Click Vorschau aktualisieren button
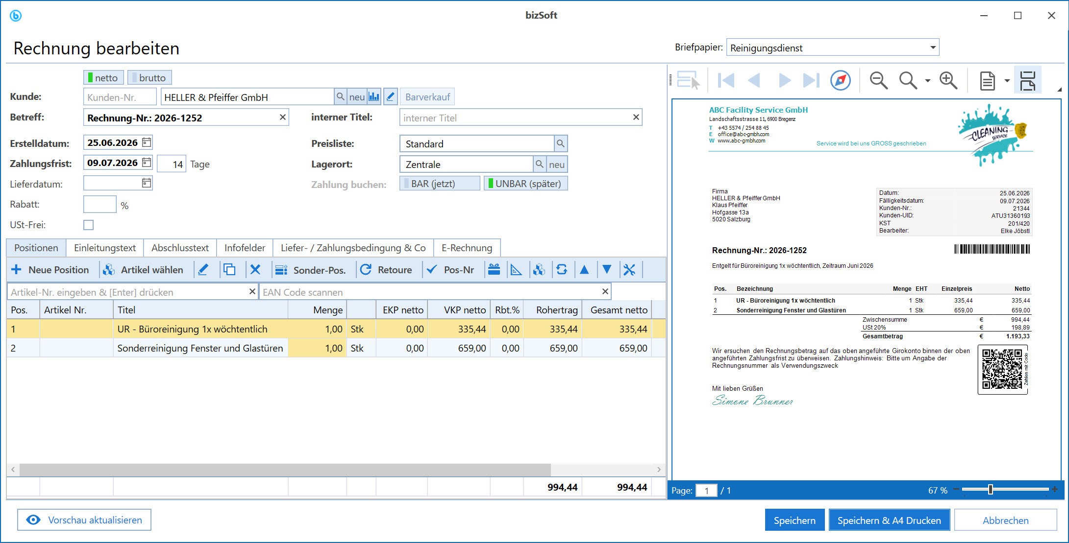The width and height of the screenshot is (1069, 543). [84, 520]
